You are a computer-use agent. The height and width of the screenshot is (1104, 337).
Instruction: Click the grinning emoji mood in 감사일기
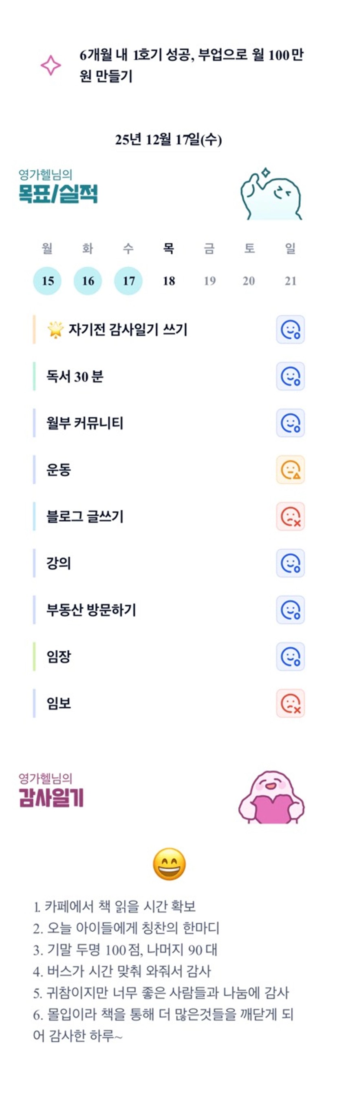(169, 864)
